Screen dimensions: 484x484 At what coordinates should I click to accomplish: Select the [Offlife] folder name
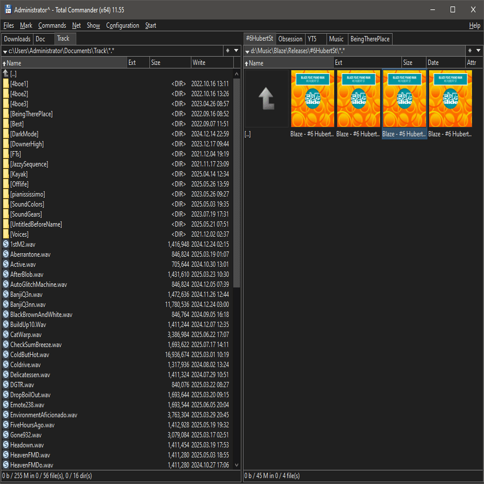19,184
